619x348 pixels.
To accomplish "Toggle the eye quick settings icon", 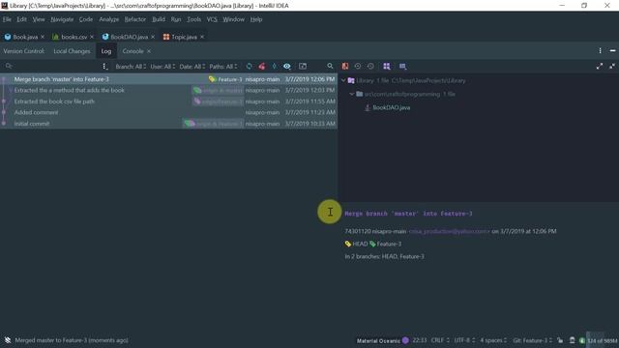I will (x=287, y=67).
